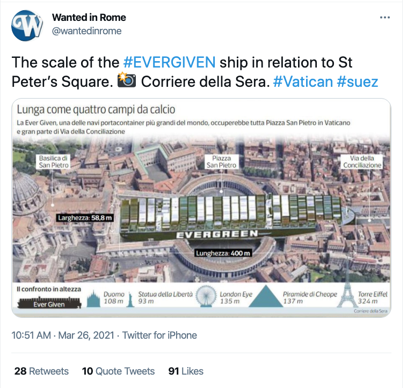Open the Twitter for iPhone source link
Screen dimensions: 407x388
(x=159, y=335)
